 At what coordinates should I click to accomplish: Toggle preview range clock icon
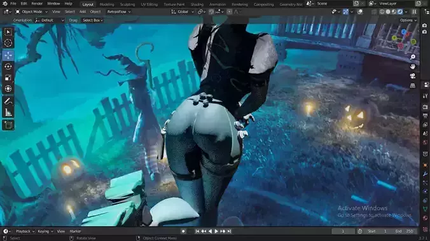coord(360,231)
